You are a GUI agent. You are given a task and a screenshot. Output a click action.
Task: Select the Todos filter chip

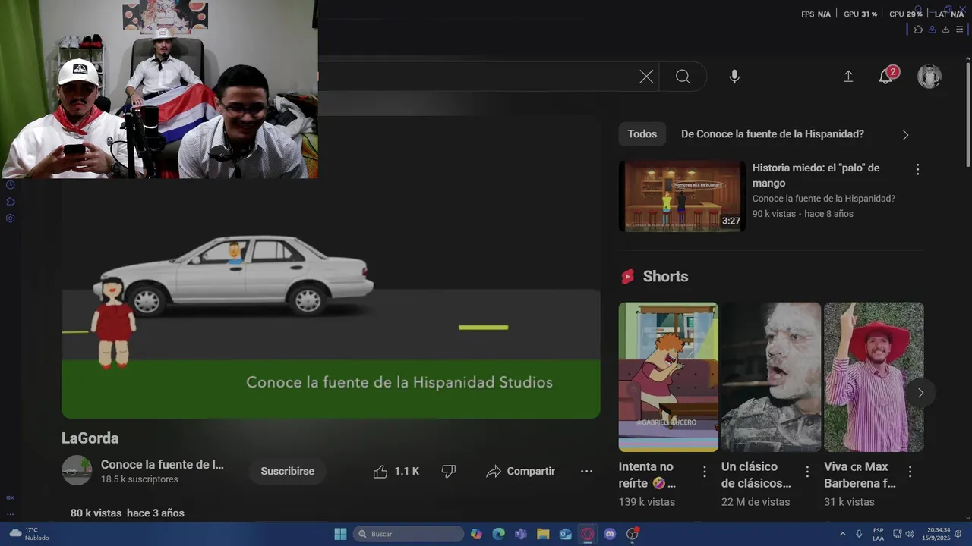tap(642, 134)
